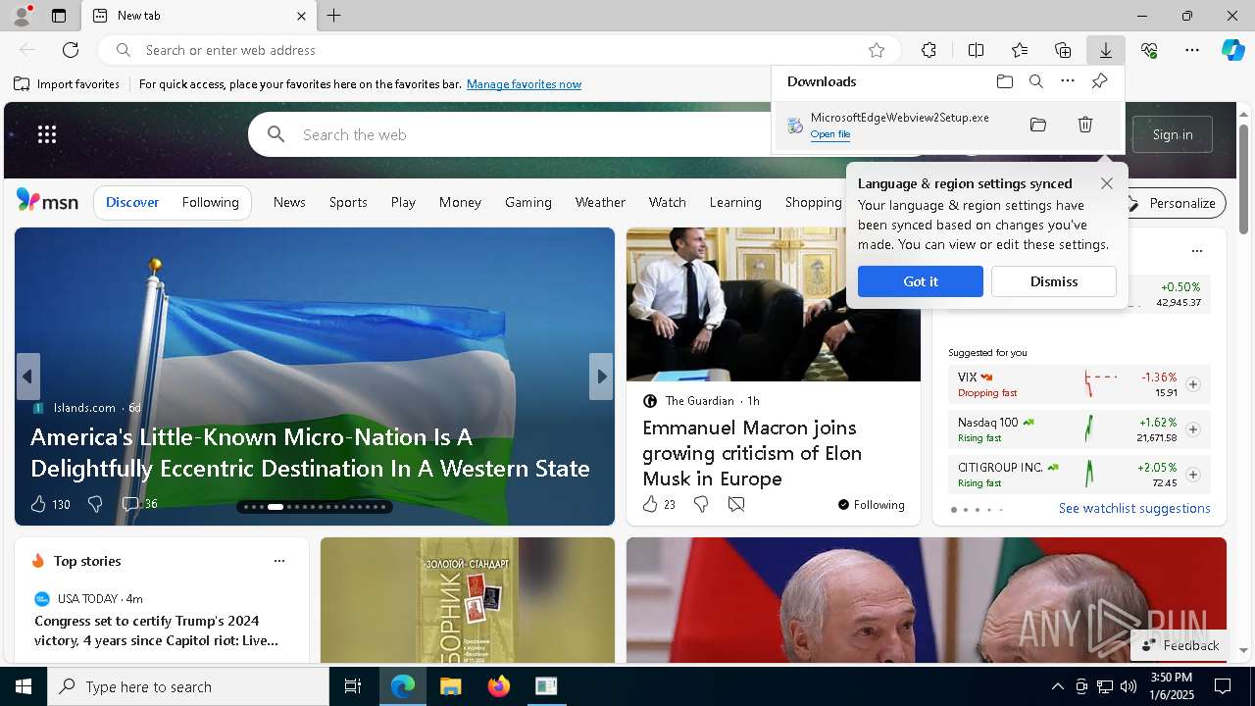Click Import favorites button
This screenshot has height=706, width=1255.
(67, 84)
